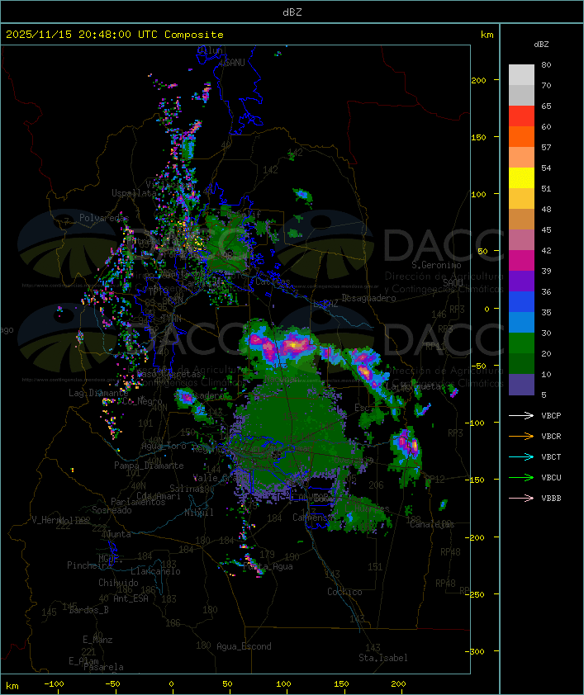Viewport: 584px width, 695px height.
Task: Click the Uspallata map label
Action: point(134,193)
